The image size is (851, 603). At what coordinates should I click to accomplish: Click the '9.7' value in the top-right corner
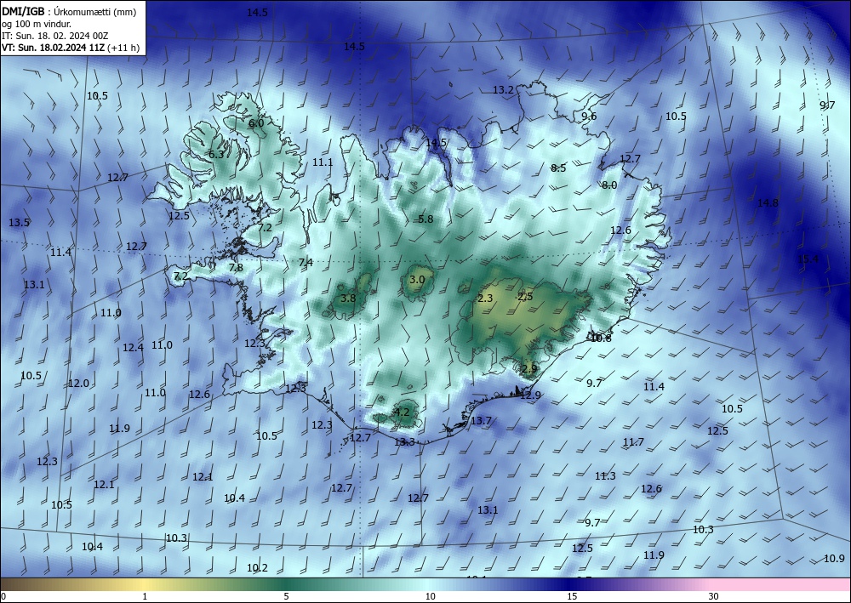coord(828,105)
